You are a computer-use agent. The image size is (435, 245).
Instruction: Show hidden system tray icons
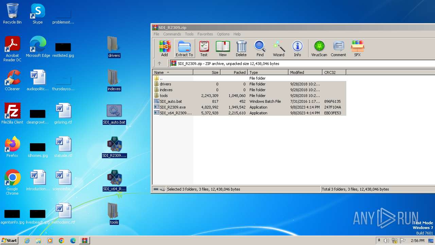coord(379,241)
